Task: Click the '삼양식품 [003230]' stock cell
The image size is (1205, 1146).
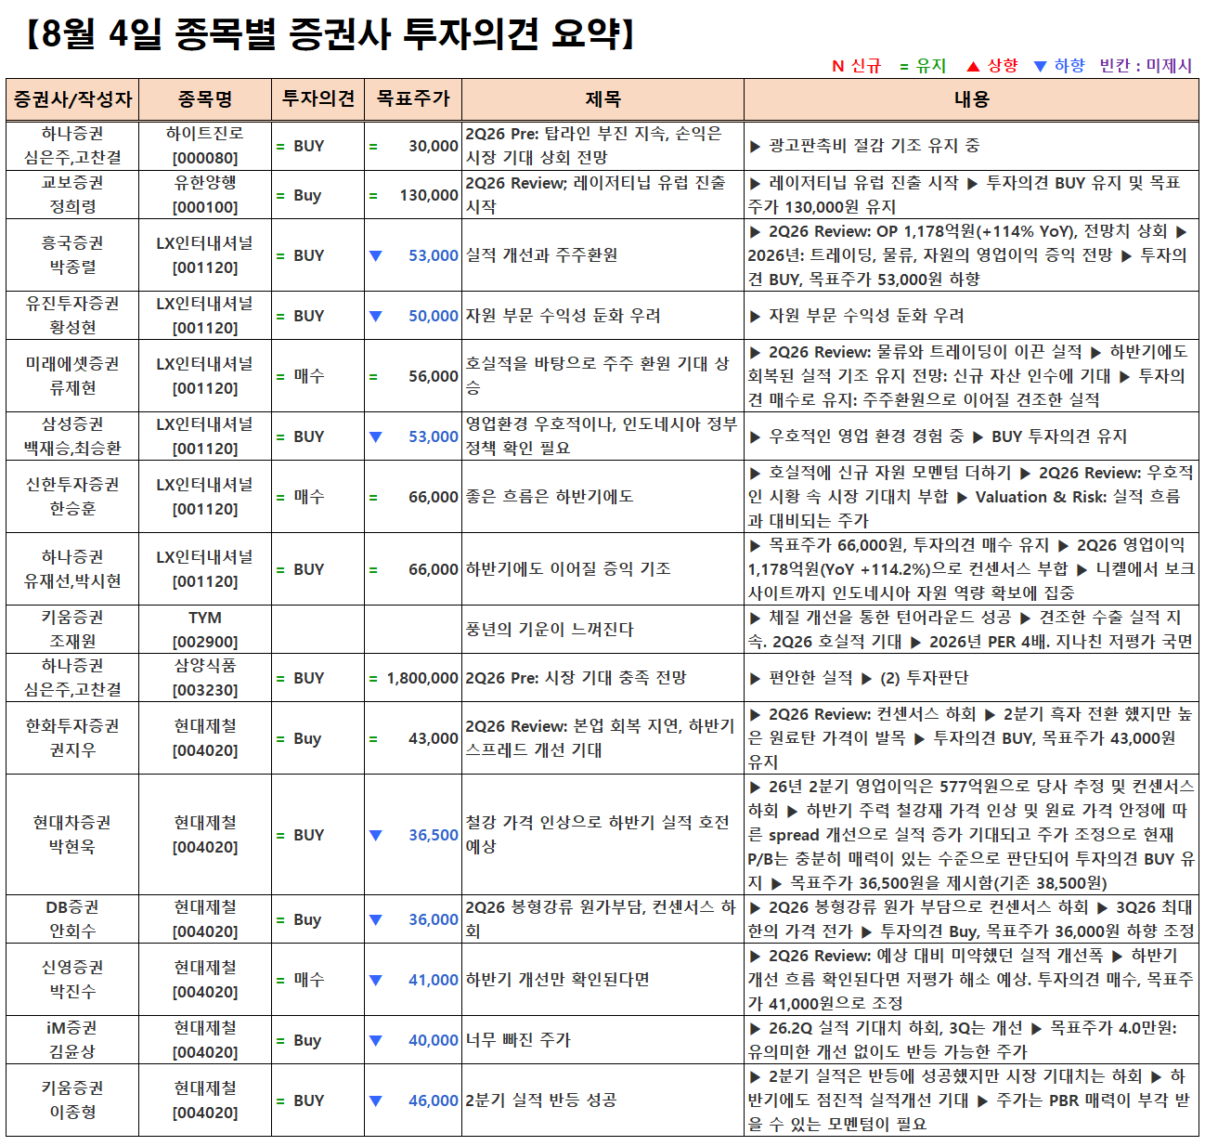Action: (205, 677)
